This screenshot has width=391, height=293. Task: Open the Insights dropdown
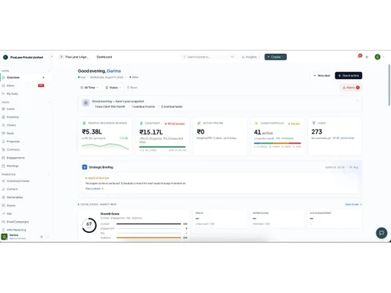point(250,57)
